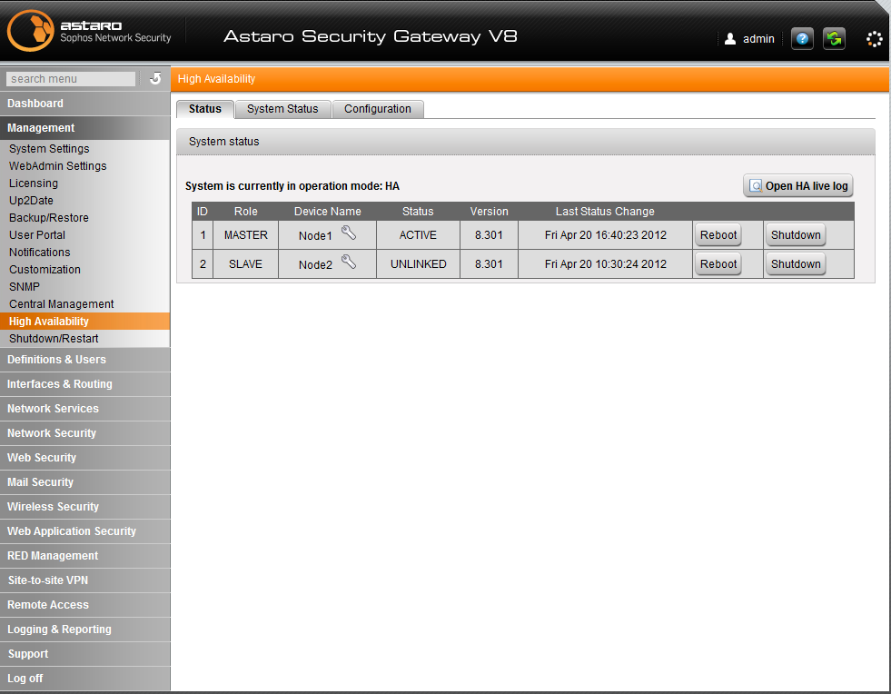Click the green refresh icon in header
Viewport: 891px width, 694px height.
834,39
